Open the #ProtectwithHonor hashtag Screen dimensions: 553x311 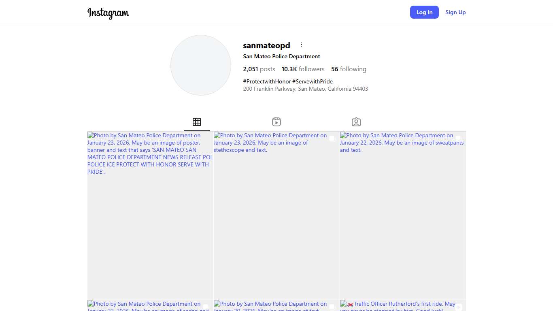[x=267, y=81]
